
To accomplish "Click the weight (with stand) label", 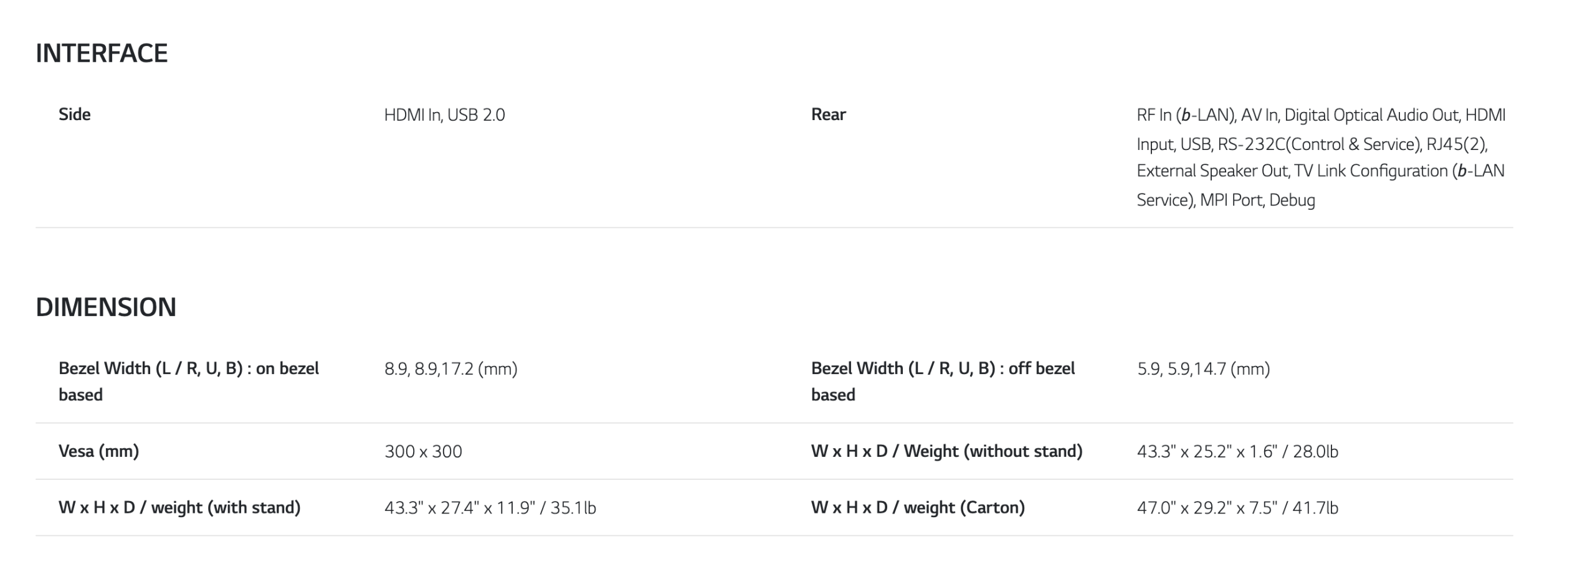I will coord(179,508).
